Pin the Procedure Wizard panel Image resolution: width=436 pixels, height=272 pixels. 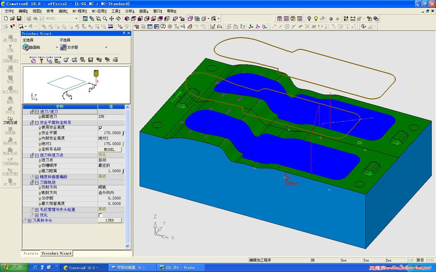[x=124, y=33]
